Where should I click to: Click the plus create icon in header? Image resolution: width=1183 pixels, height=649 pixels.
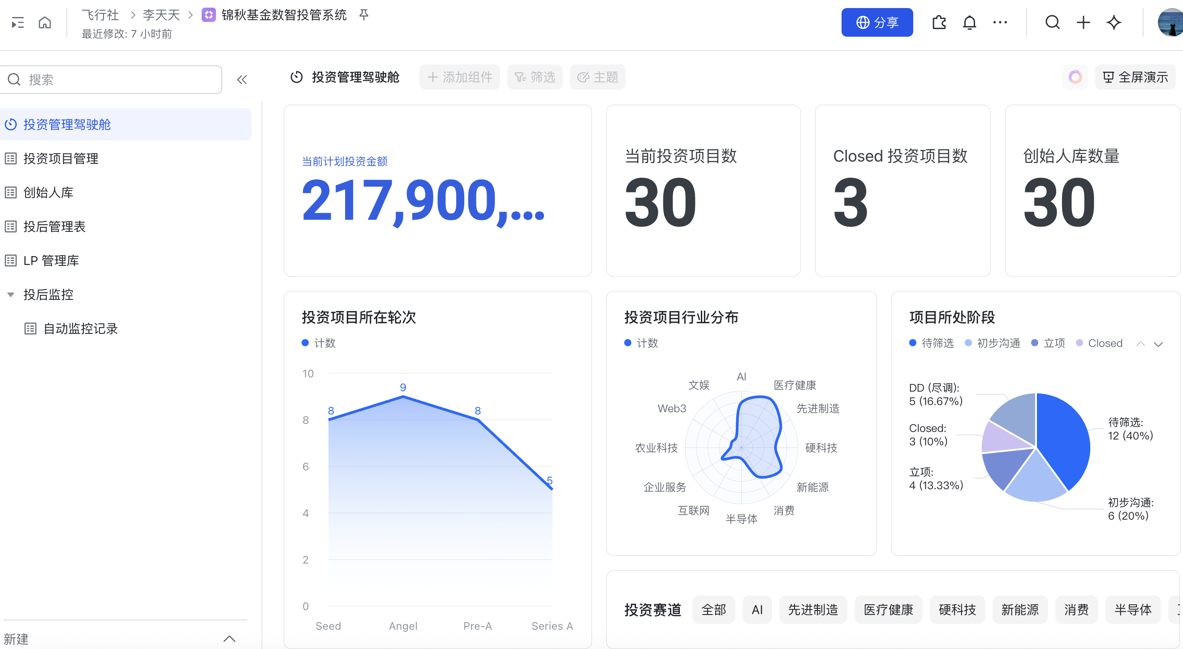coord(1083,22)
